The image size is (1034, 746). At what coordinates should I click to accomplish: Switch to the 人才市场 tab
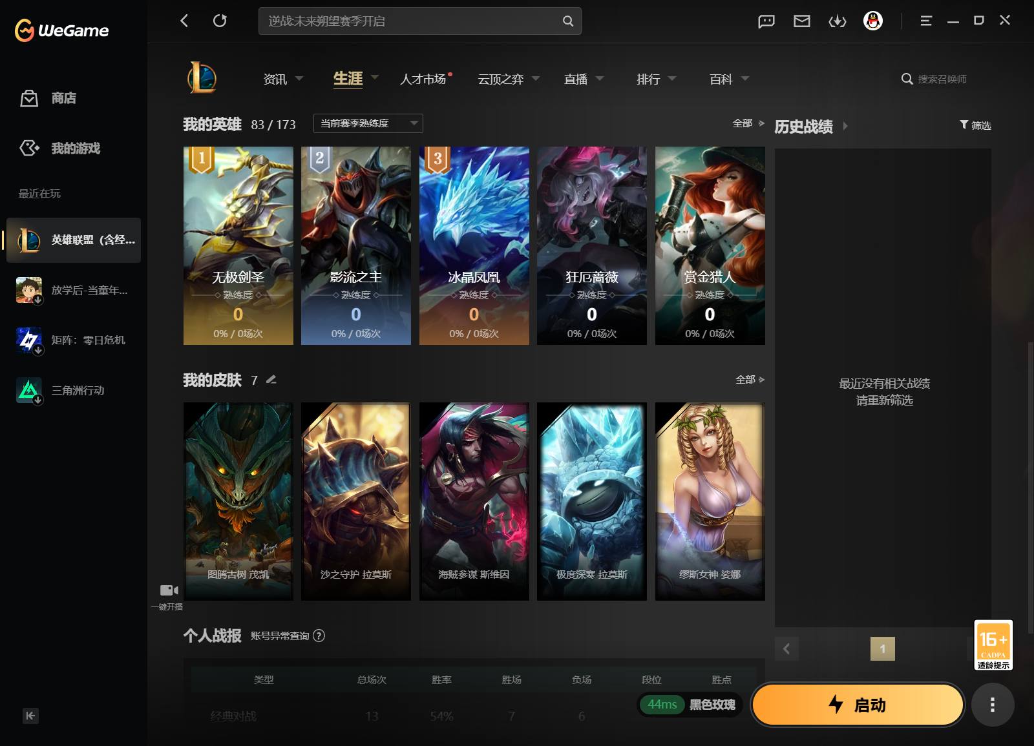pos(423,79)
